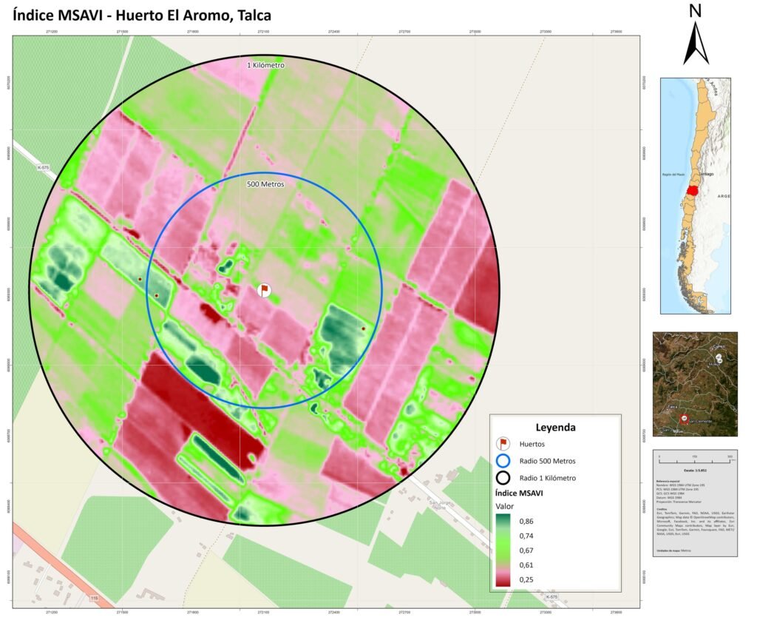757x620 pixels.
Task: Click the black circle Radio 1 Kilómetro symbol
Action: 502,477
